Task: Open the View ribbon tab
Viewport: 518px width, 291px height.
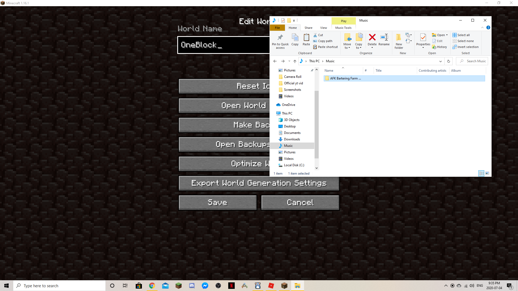Action: [323, 28]
